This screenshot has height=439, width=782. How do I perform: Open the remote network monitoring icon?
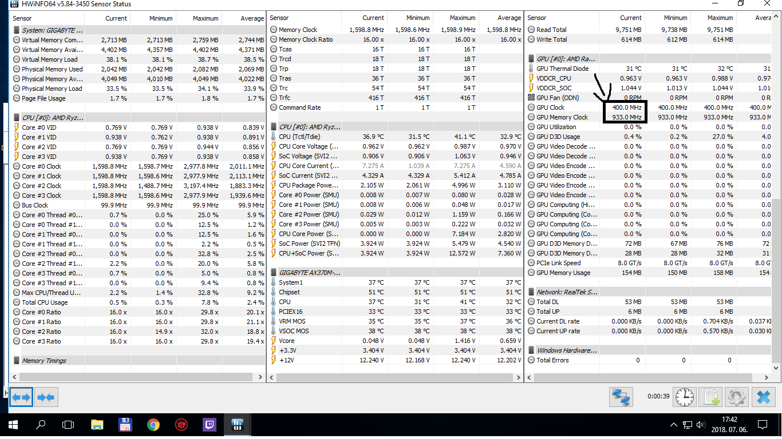pyautogui.click(x=622, y=396)
